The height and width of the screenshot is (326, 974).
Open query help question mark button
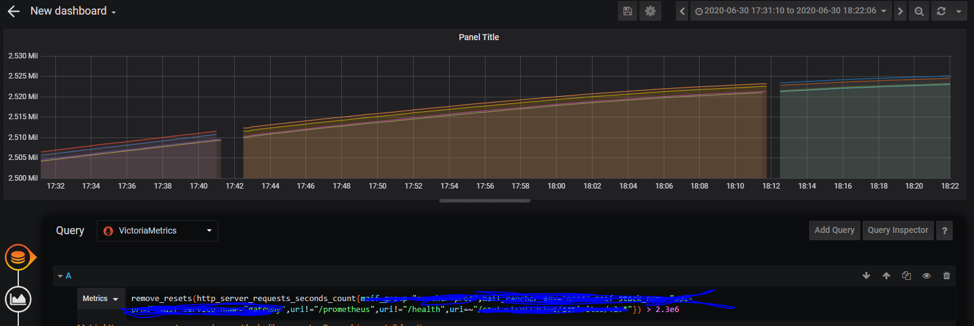(944, 231)
